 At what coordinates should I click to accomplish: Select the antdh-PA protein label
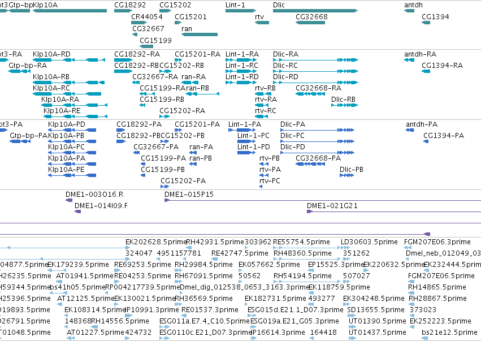(x=422, y=124)
